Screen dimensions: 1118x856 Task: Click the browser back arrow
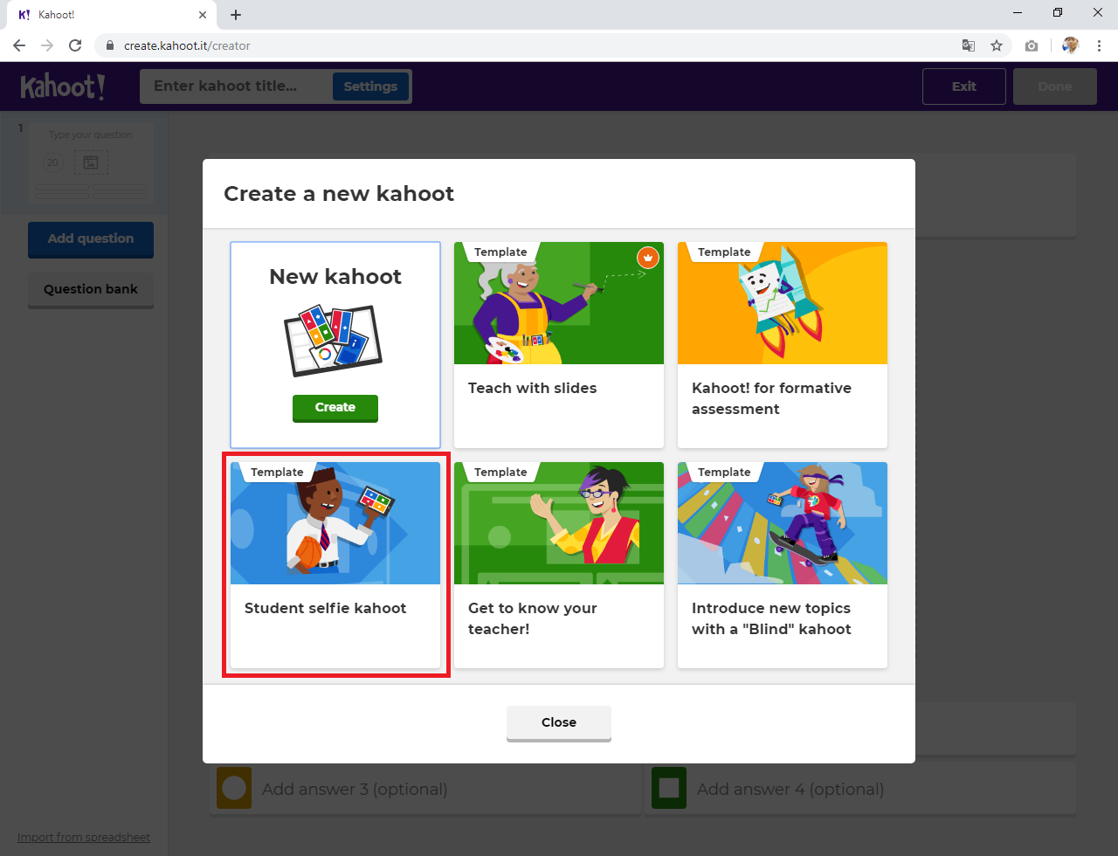click(x=19, y=45)
